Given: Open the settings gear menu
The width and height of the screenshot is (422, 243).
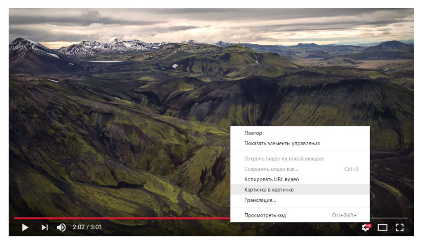Looking at the screenshot, I should [365, 228].
